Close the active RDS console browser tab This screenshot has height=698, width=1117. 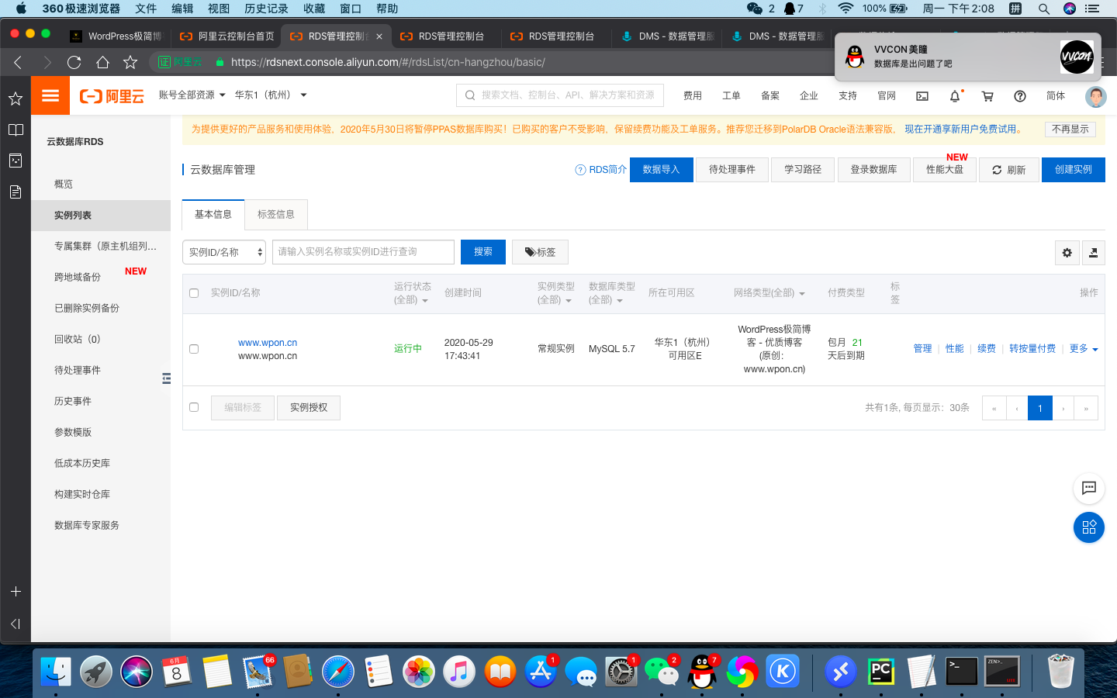379,36
